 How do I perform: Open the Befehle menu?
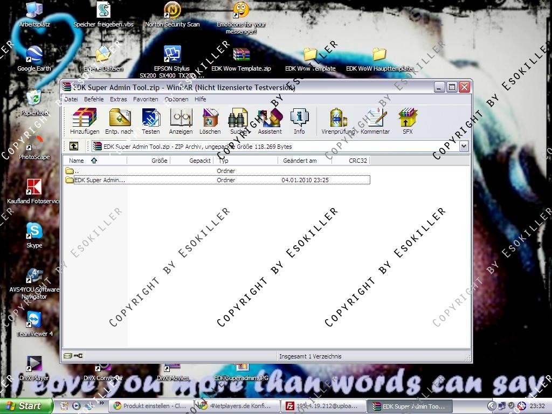click(x=94, y=99)
